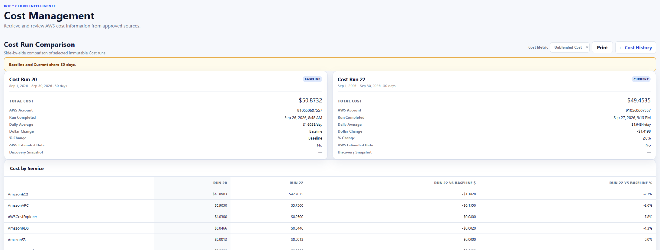Click AmazonVPC Run 22 cost $5.7500
660x250 pixels.
click(297, 205)
